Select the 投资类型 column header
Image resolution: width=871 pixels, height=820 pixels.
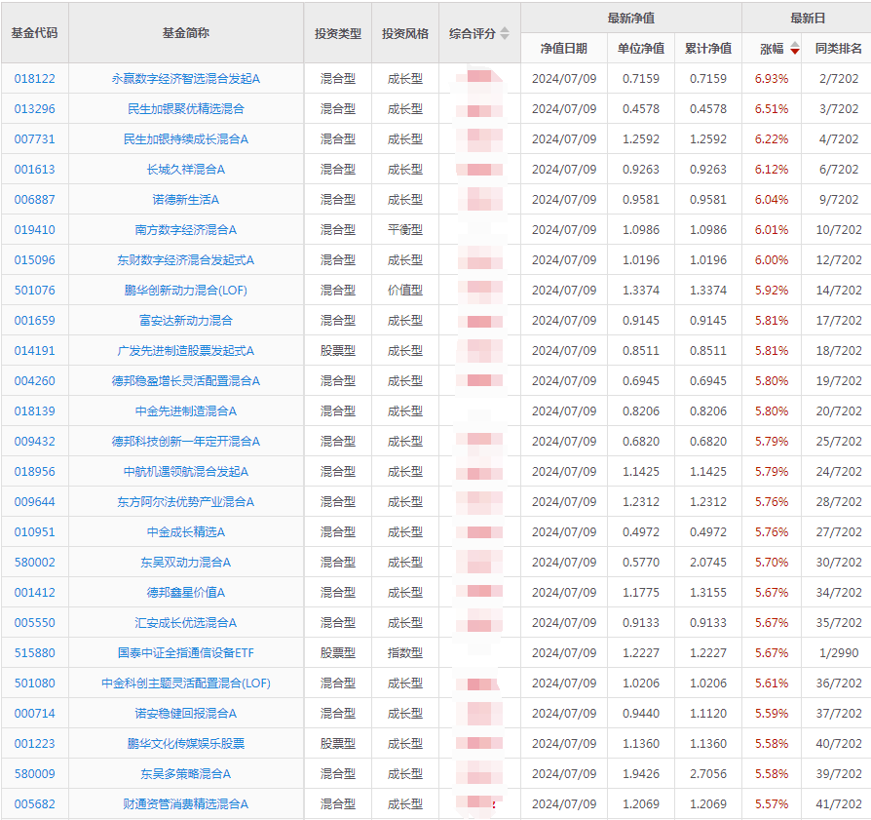[x=338, y=33]
